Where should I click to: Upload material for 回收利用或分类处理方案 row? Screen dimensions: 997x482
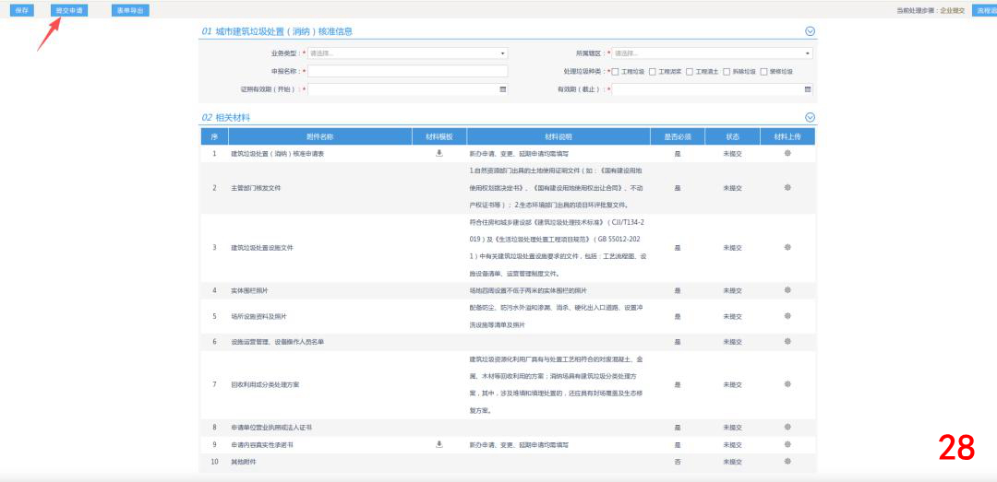pyautogui.click(x=787, y=384)
